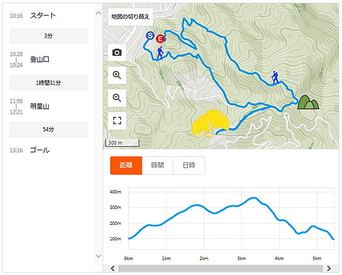Click the green mountain summit icon
This screenshot has height=275, width=342.
(x=308, y=103)
